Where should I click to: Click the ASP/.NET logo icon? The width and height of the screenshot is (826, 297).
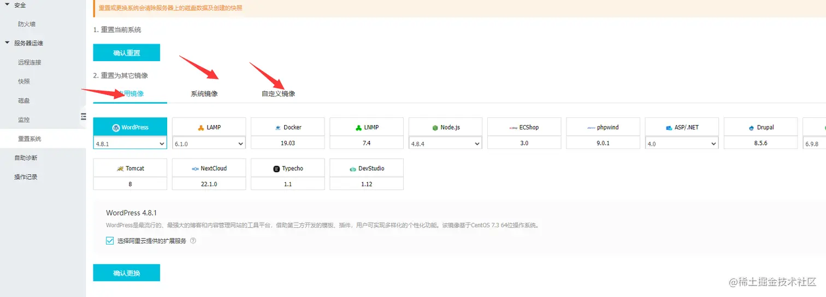tap(669, 128)
